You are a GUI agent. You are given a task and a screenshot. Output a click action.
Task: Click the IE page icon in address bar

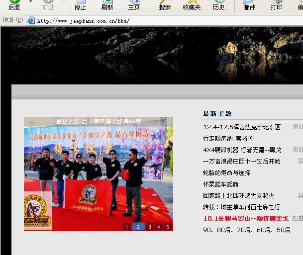click(31, 20)
